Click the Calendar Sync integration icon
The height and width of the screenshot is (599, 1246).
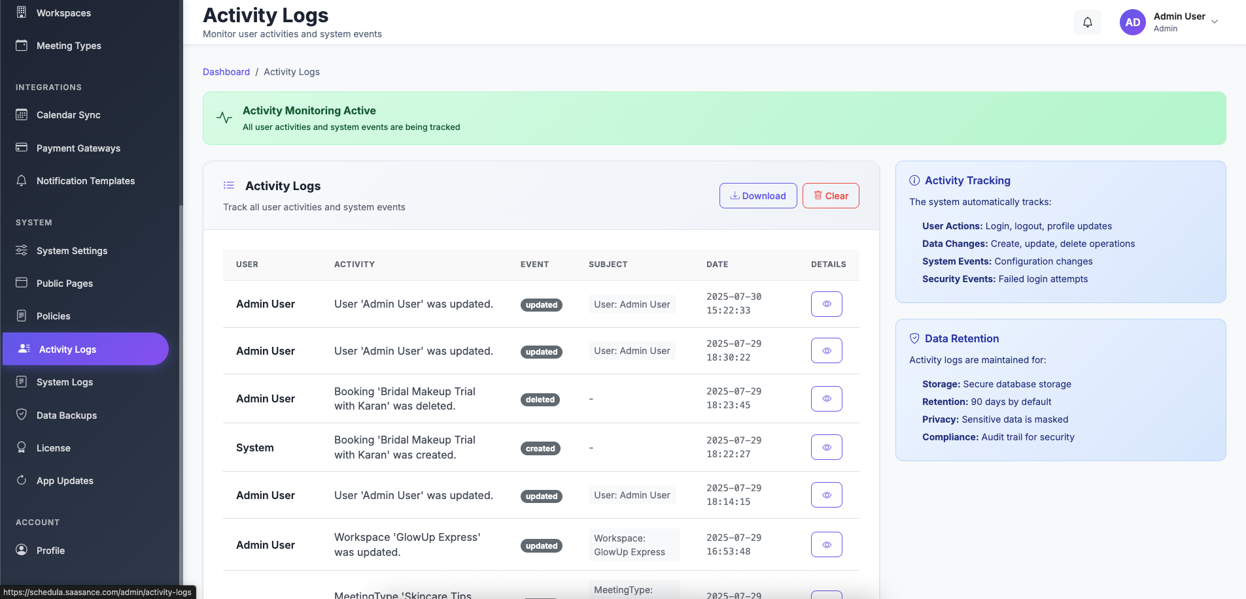tap(22, 115)
